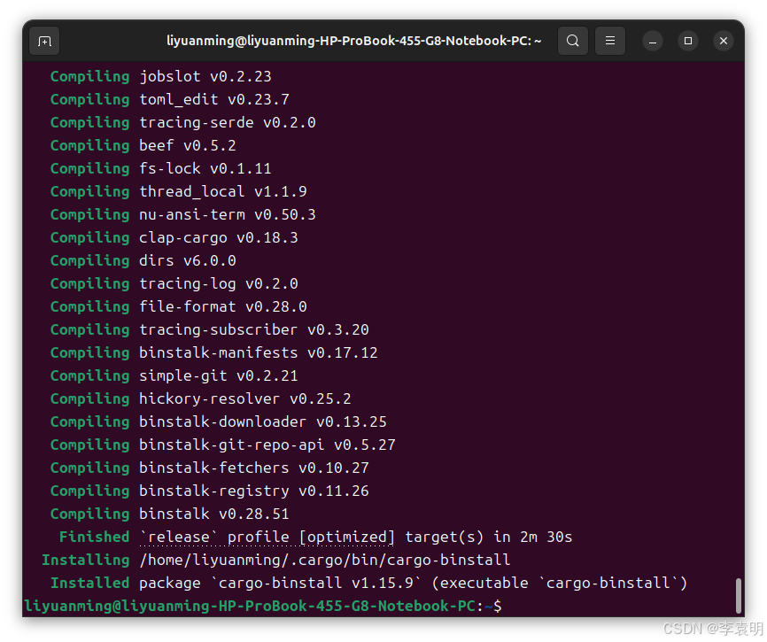This screenshot has height=642, width=767.
Task: Open a new terminal tab
Action: click(x=44, y=41)
